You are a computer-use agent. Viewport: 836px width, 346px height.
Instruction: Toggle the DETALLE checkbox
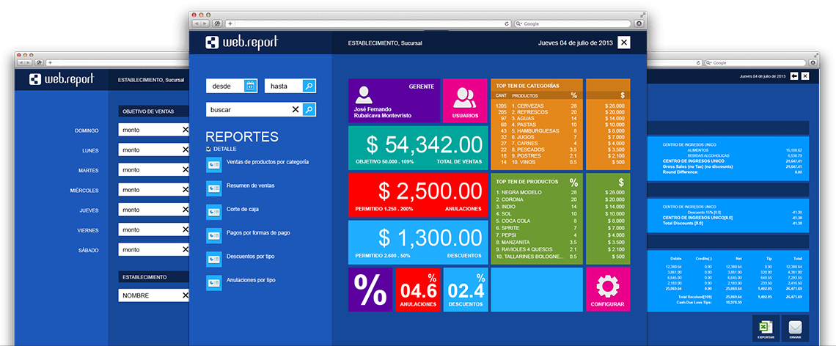pos(209,149)
